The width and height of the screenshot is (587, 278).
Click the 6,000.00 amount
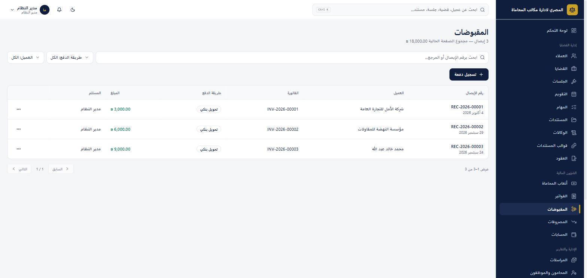click(x=121, y=129)
